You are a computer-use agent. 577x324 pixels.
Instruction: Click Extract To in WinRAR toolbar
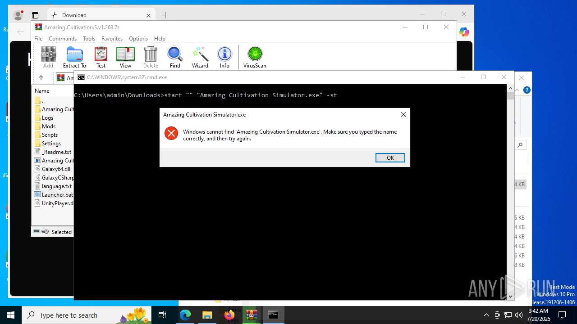74,57
